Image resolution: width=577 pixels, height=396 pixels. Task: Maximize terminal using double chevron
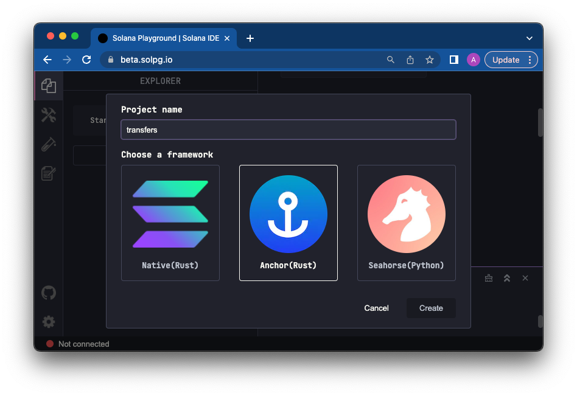click(506, 278)
